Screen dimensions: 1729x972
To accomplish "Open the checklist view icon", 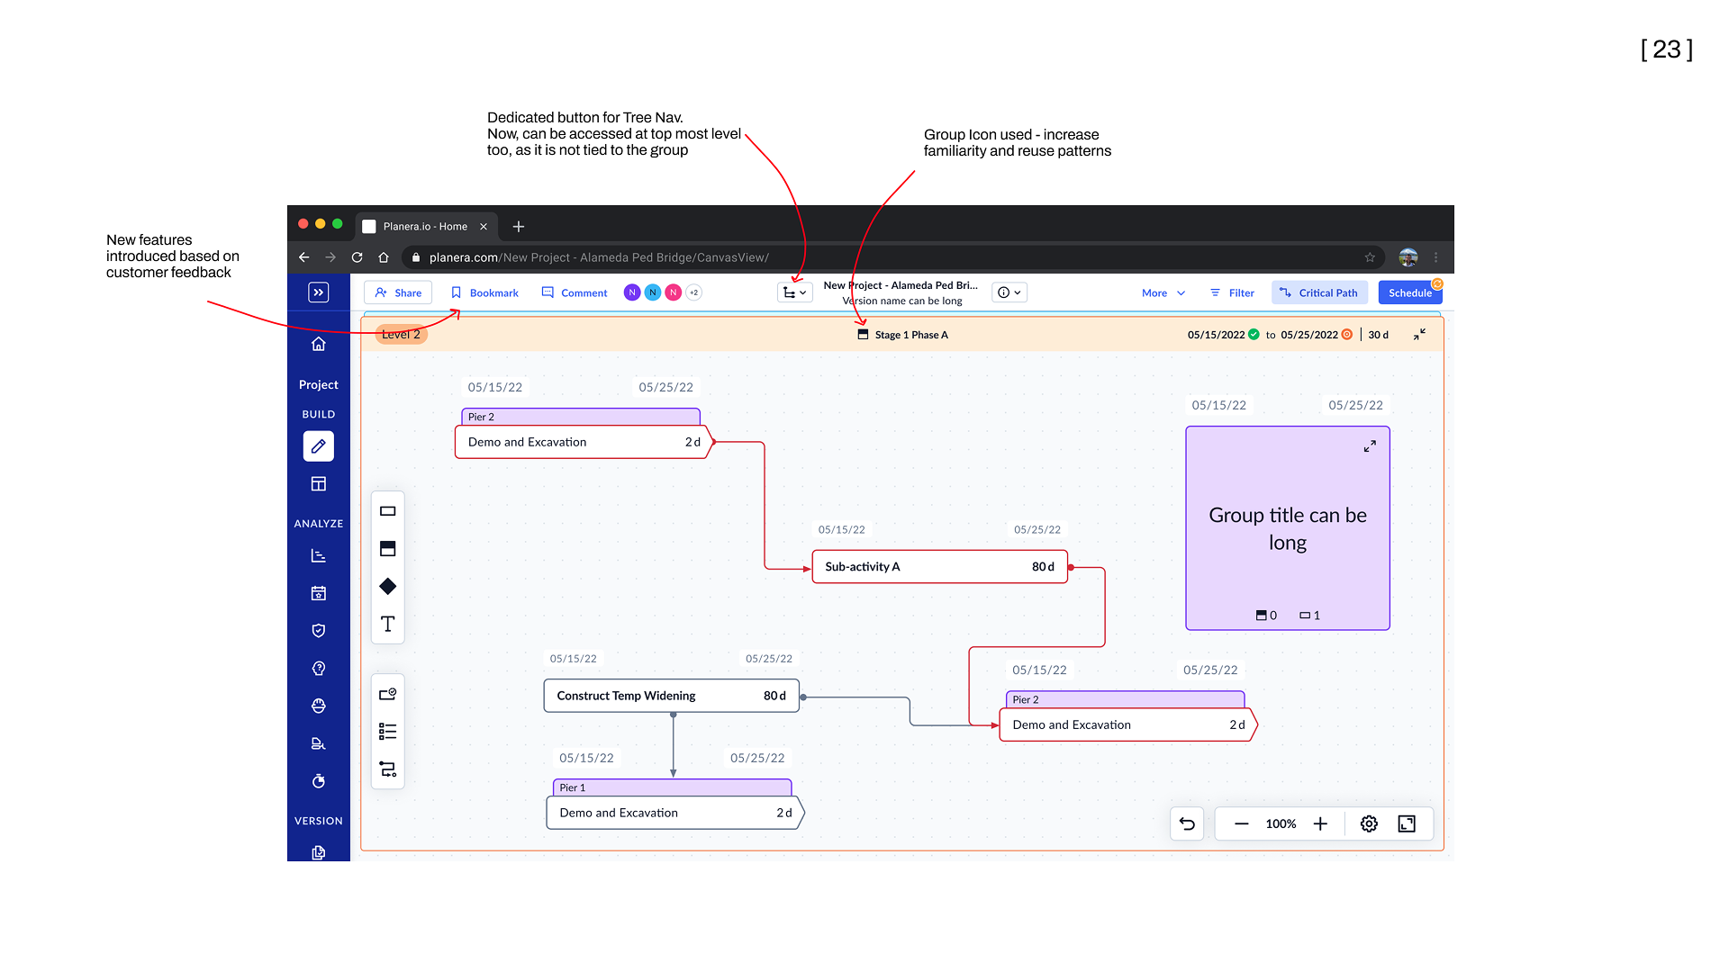I will click(x=388, y=732).
